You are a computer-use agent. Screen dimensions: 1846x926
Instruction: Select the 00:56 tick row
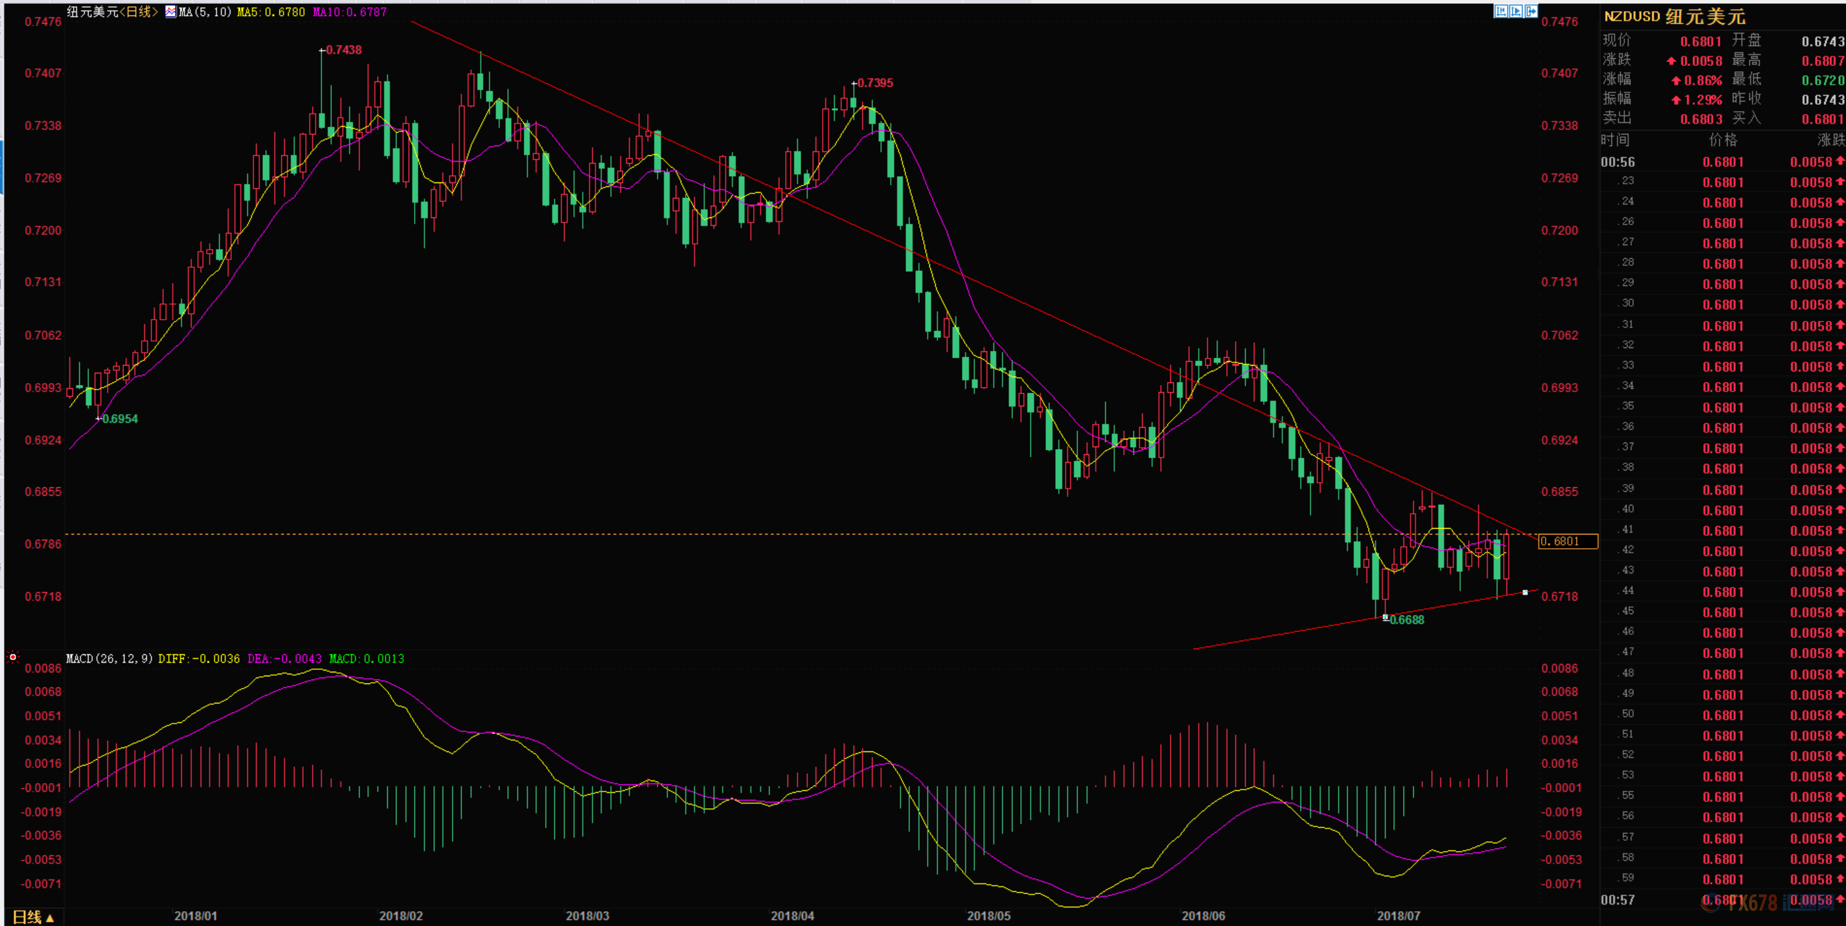1723,162
